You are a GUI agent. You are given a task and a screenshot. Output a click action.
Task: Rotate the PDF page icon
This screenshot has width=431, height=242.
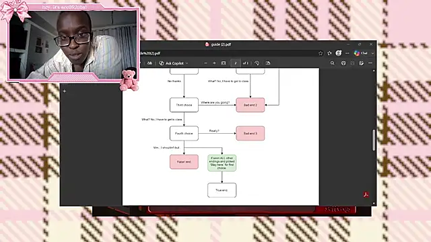pos(257,63)
